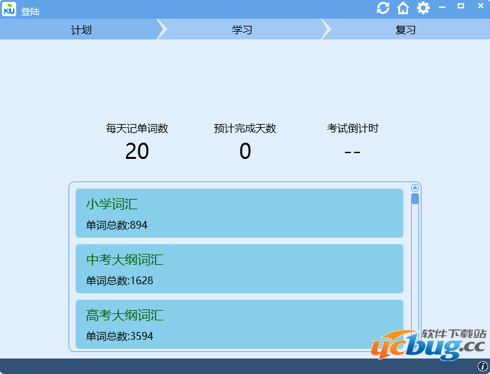Click the scroll-up arrow of the word list
Viewport: 490px width, 374px height.
[x=415, y=188]
